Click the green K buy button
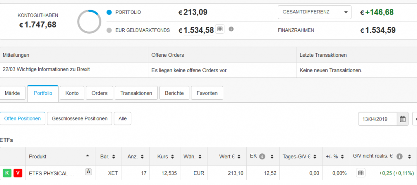The image size is (417, 185). tap(7, 173)
